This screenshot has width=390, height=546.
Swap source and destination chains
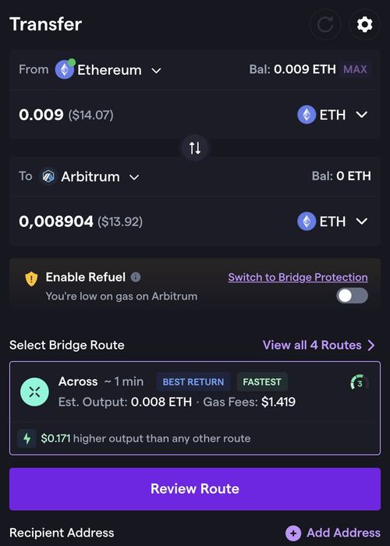[x=195, y=147]
